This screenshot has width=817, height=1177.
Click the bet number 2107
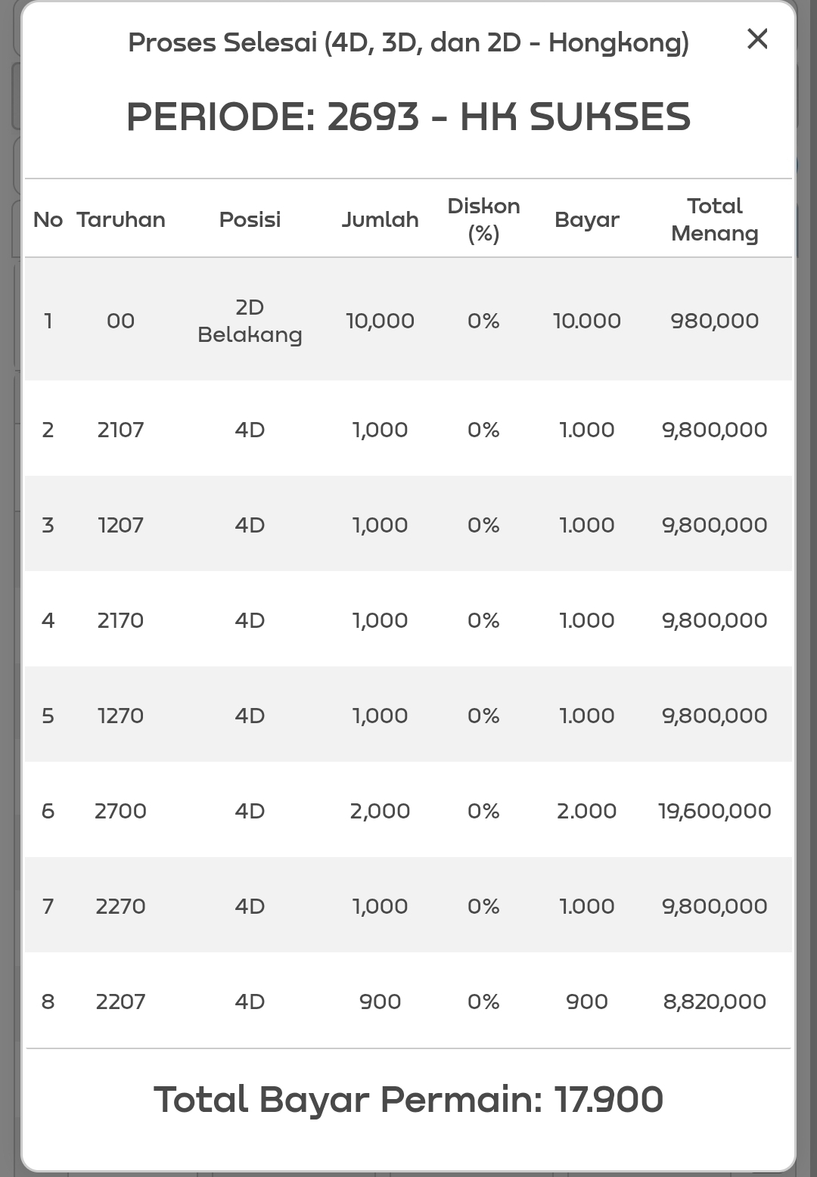point(120,430)
